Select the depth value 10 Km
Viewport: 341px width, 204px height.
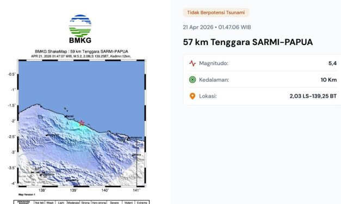coord(328,80)
